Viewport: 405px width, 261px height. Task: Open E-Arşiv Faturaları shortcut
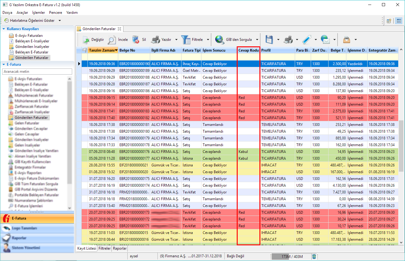pyautogui.click(x=29, y=36)
